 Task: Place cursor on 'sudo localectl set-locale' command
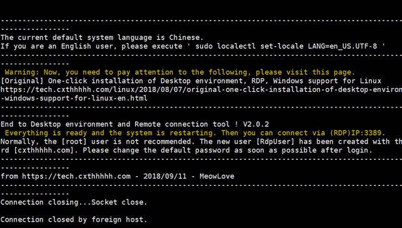click(249, 46)
